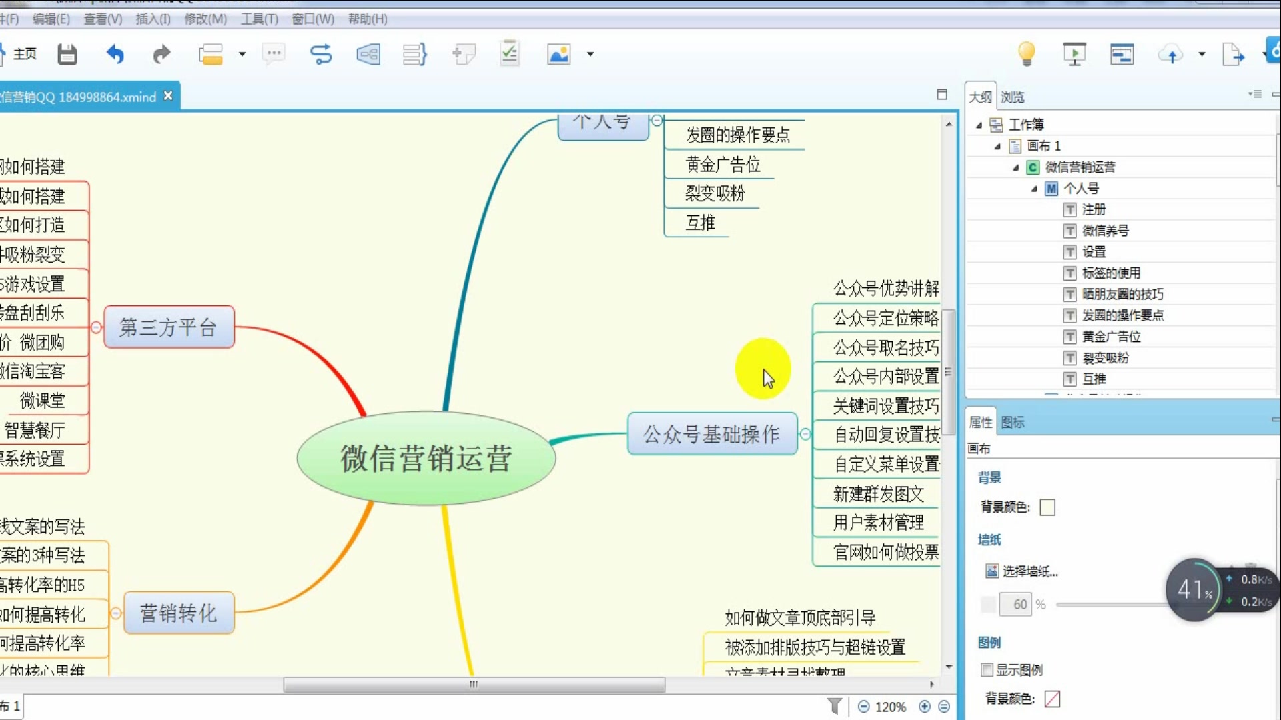Click the Save icon in toolbar
This screenshot has width=1281, height=720.
[68, 53]
